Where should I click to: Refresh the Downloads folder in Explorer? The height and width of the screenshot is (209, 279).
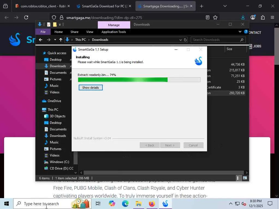pyautogui.click(x=185, y=40)
